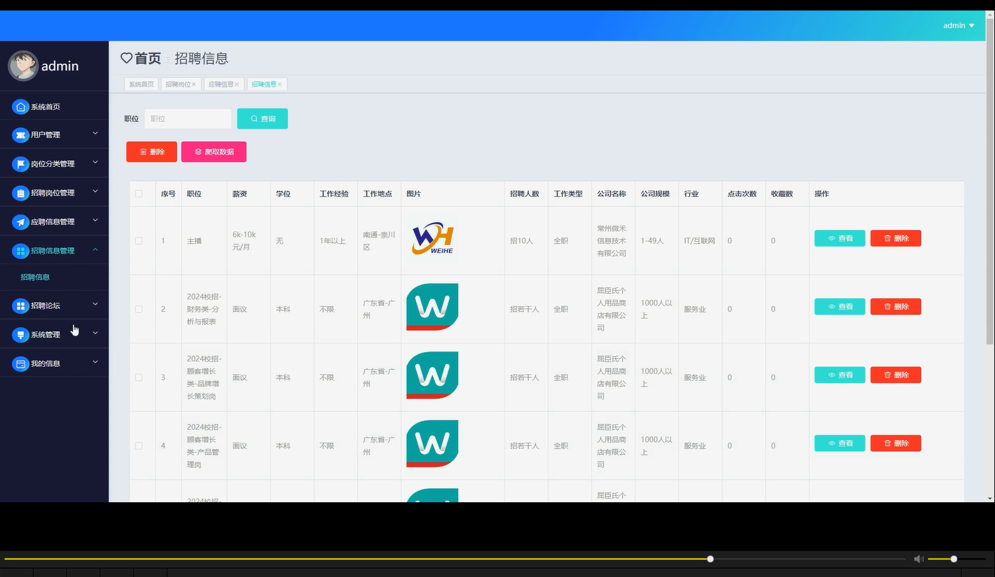Image resolution: width=995 pixels, height=577 pixels.
Task: Click the 常州微禾信息技术有限公司 company cell
Action: click(x=612, y=241)
